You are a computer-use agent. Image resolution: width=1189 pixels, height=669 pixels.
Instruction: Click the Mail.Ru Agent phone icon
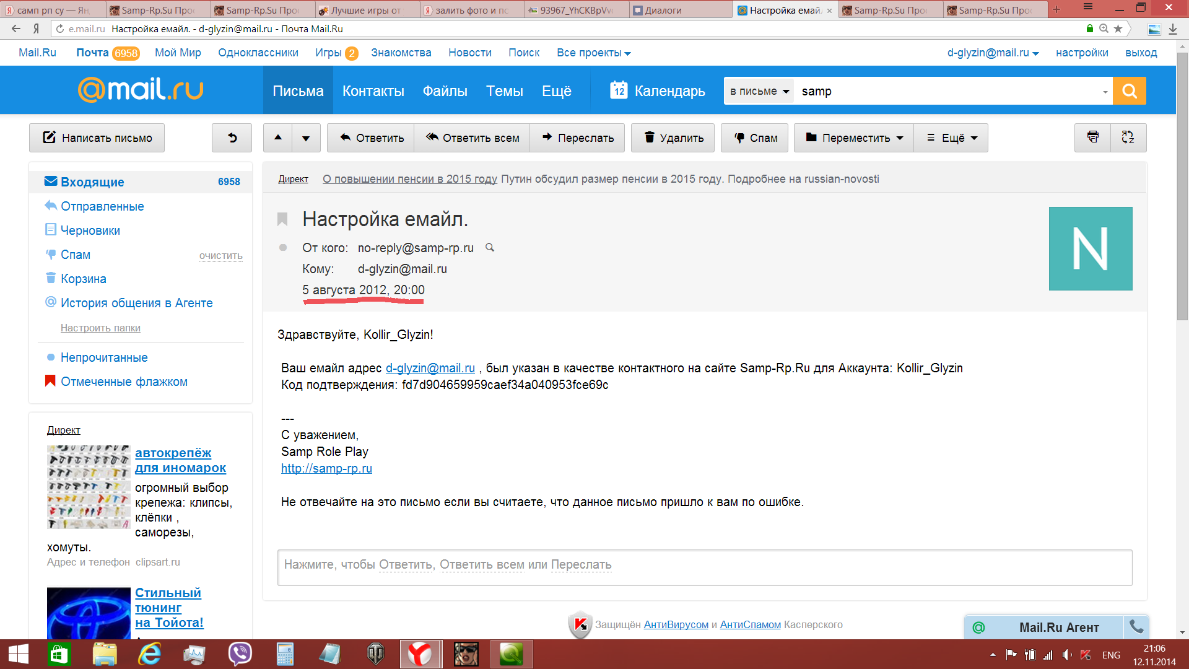(x=1136, y=627)
